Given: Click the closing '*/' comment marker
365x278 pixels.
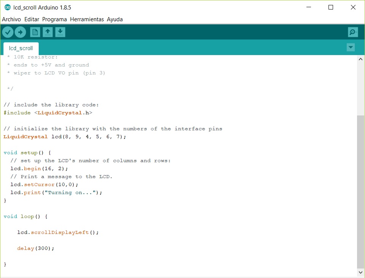Looking at the screenshot, I should [10, 89].
